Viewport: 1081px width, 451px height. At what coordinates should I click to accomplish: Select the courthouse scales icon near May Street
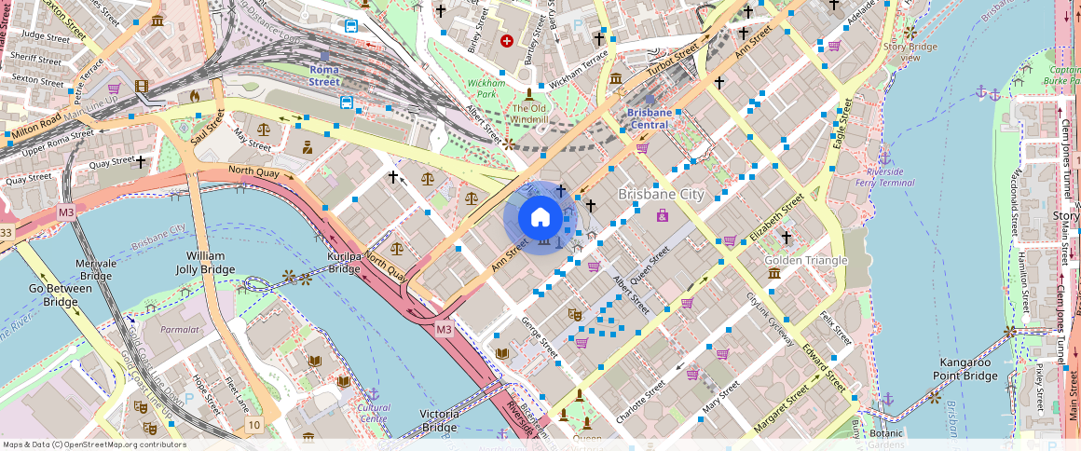click(x=263, y=130)
